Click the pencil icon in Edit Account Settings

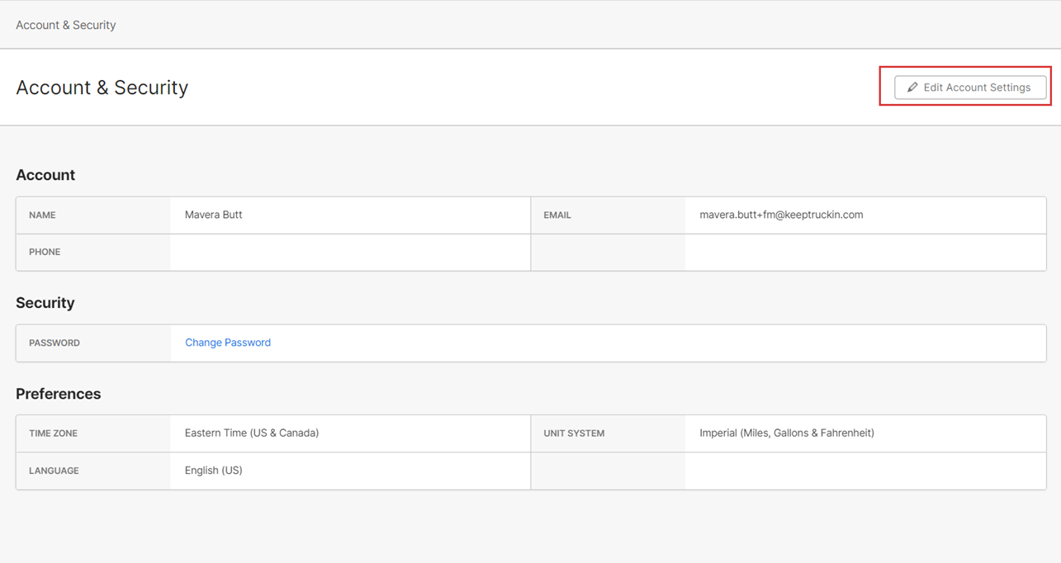tap(912, 88)
